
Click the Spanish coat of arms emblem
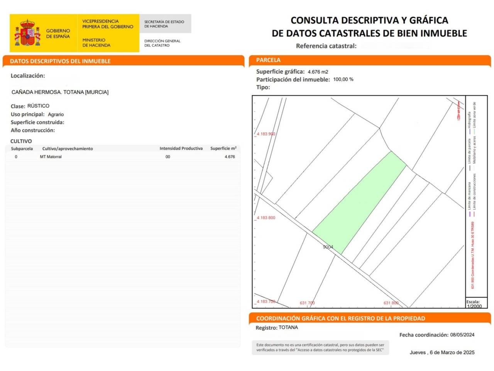click(x=27, y=33)
